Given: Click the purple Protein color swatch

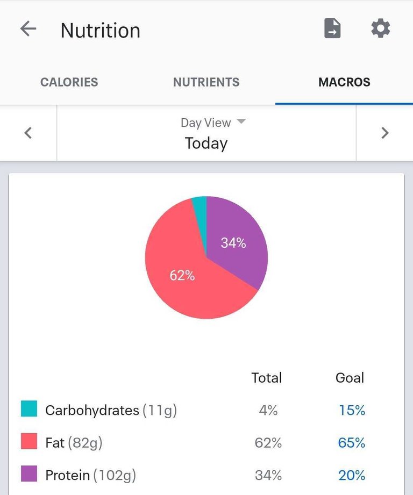Looking at the screenshot, I should coord(29,474).
